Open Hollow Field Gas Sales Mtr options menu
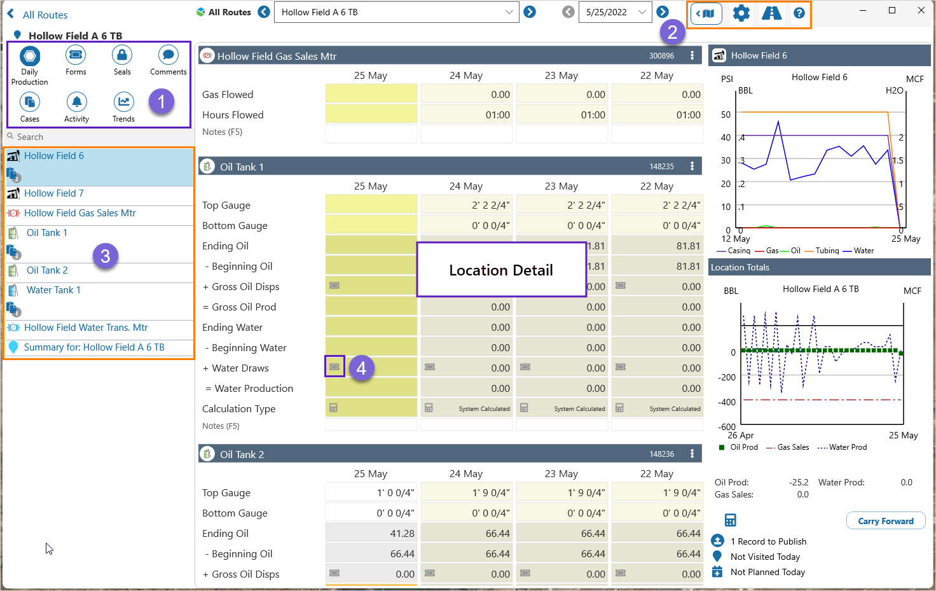The height and width of the screenshot is (591, 936). pos(692,55)
